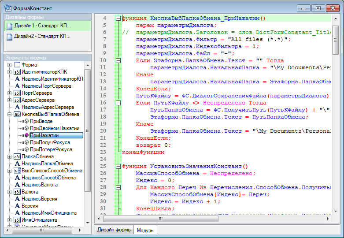
Task: Click the element tree vertical scrollbar thumb
Action: click(88, 130)
